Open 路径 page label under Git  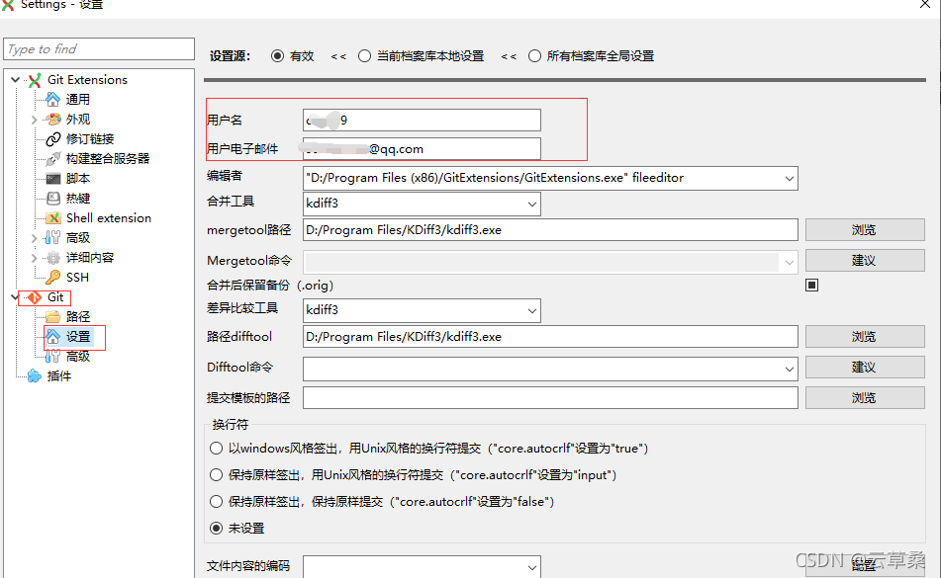[x=78, y=317]
